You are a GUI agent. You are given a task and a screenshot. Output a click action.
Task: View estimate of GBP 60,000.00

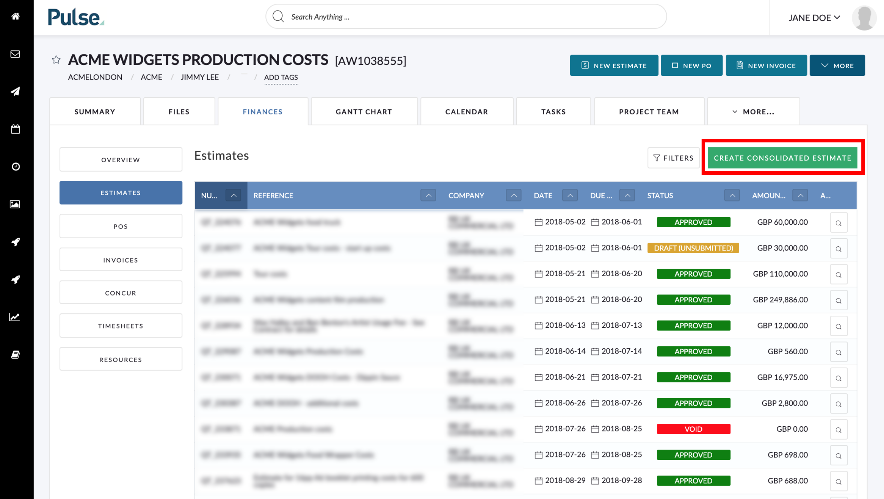pos(838,222)
